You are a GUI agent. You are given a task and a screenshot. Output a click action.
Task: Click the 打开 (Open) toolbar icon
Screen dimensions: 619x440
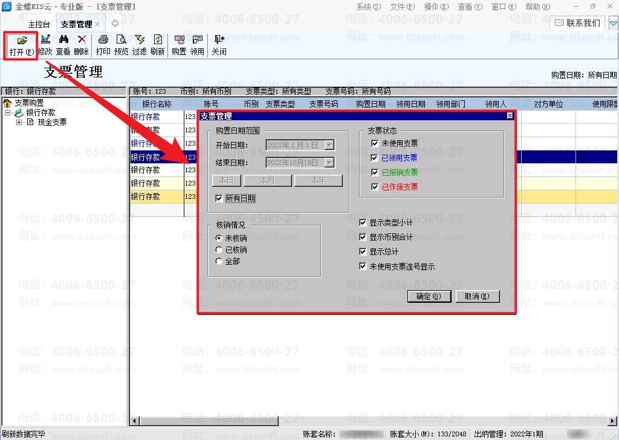[x=22, y=40]
